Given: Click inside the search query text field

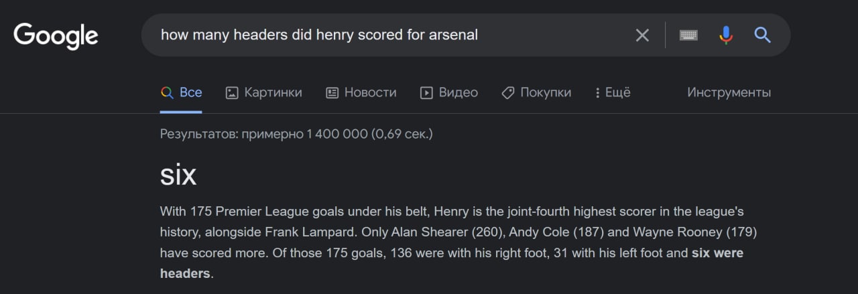Looking at the screenshot, I should click(389, 35).
